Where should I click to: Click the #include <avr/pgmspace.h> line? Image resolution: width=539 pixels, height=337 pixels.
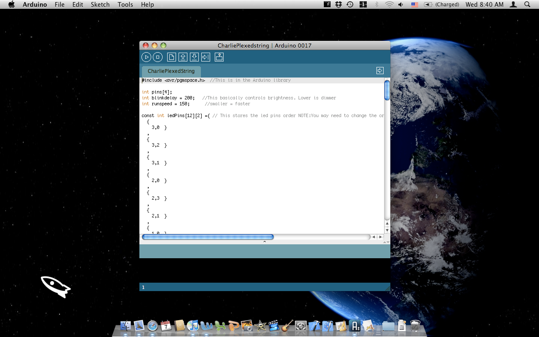click(173, 80)
